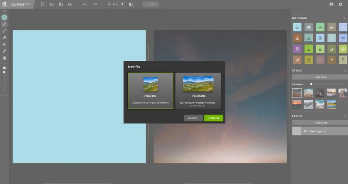Select the orange sunset sea style thumbnail
This screenshot has height=184, width=348.
point(297,104)
